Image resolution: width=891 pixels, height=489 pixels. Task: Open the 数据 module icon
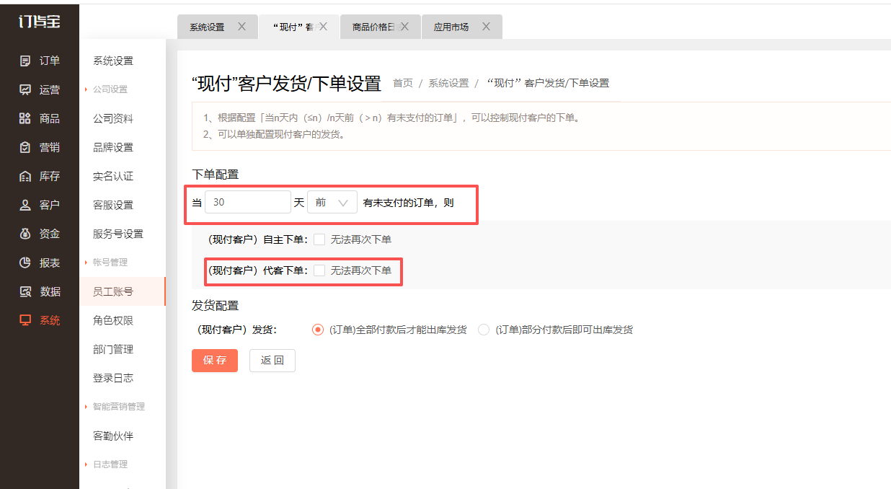coord(26,292)
